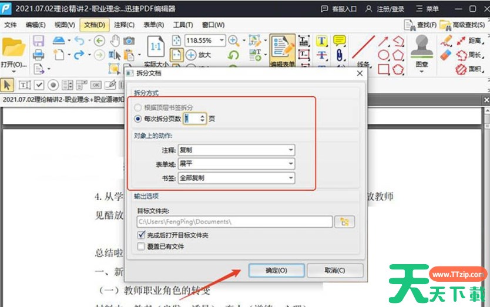Expand the Stamp (图章) dropdown arrow
Viewport: 490px width, 307px height.
click(422, 72)
